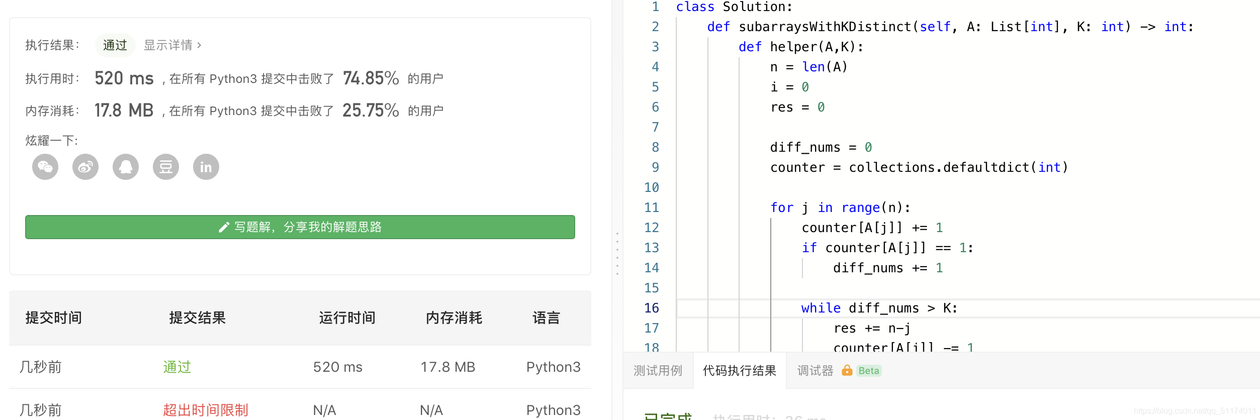Switch to the 测试用例 tab
The width and height of the screenshot is (1260, 420).
[658, 371]
